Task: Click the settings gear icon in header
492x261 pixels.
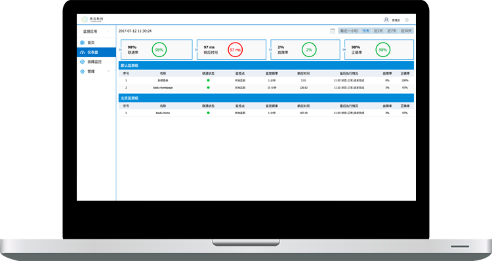Action: tap(407, 20)
